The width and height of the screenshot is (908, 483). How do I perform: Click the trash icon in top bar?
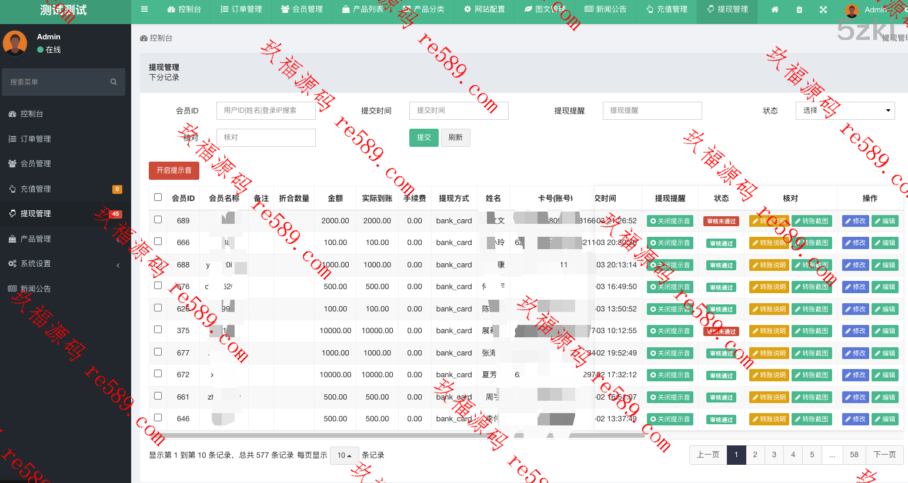(x=799, y=10)
